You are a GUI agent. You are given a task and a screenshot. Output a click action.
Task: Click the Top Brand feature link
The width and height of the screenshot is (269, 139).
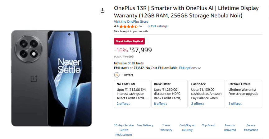(208, 125)
